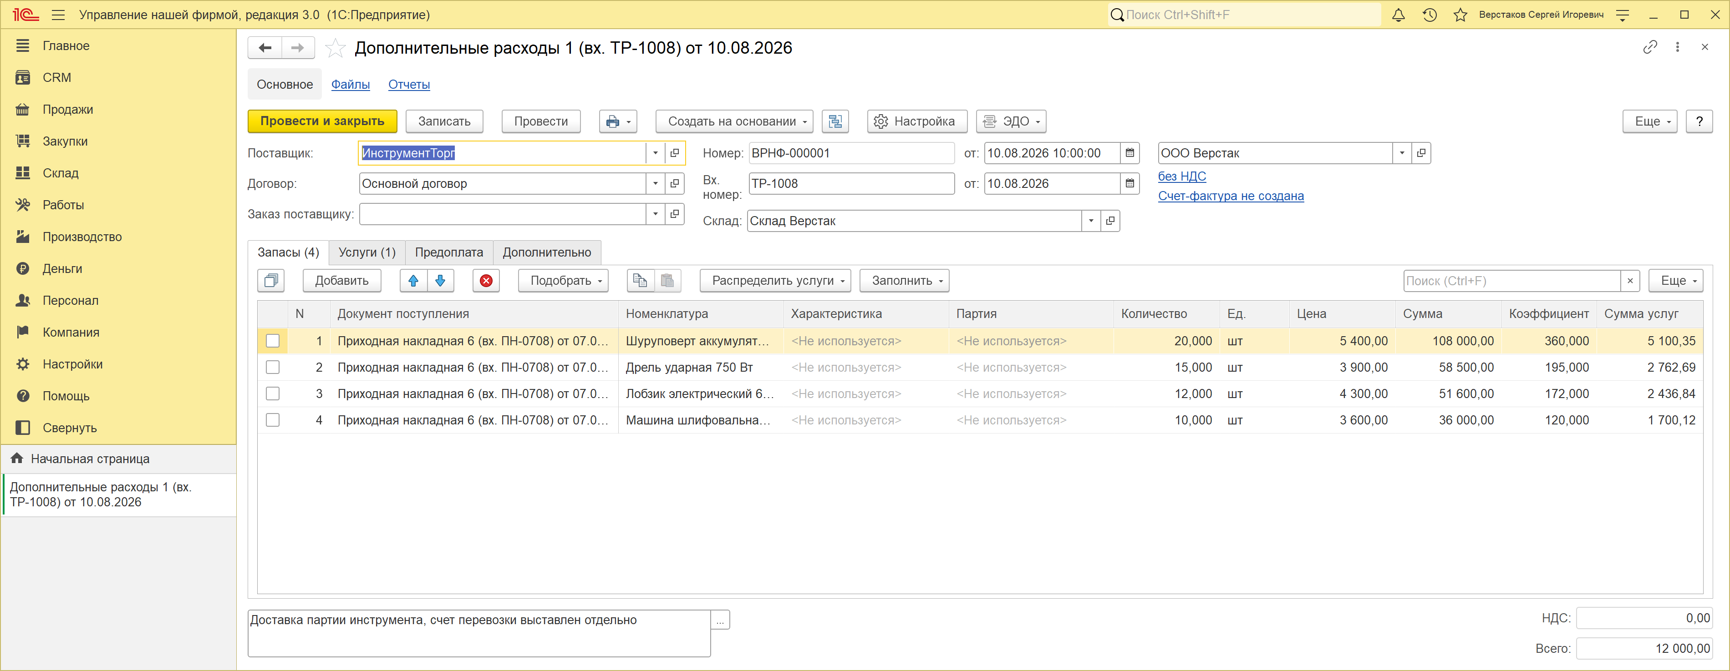
Task: Expand the Договор dropdown list
Action: click(x=656, y=184)
